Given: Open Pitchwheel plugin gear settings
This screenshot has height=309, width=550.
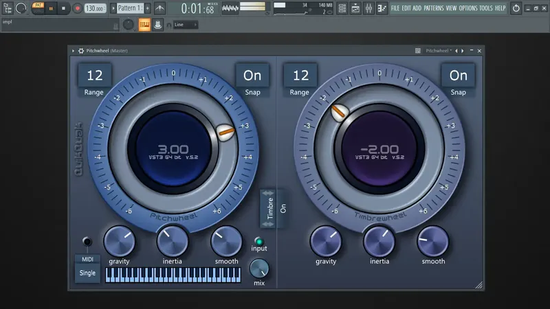Looking at the screenshot, I should 81,51.
